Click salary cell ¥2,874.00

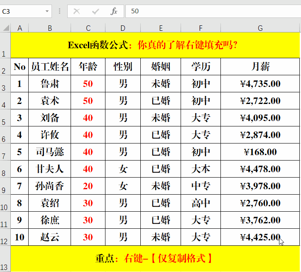click(x=260, y=135)
